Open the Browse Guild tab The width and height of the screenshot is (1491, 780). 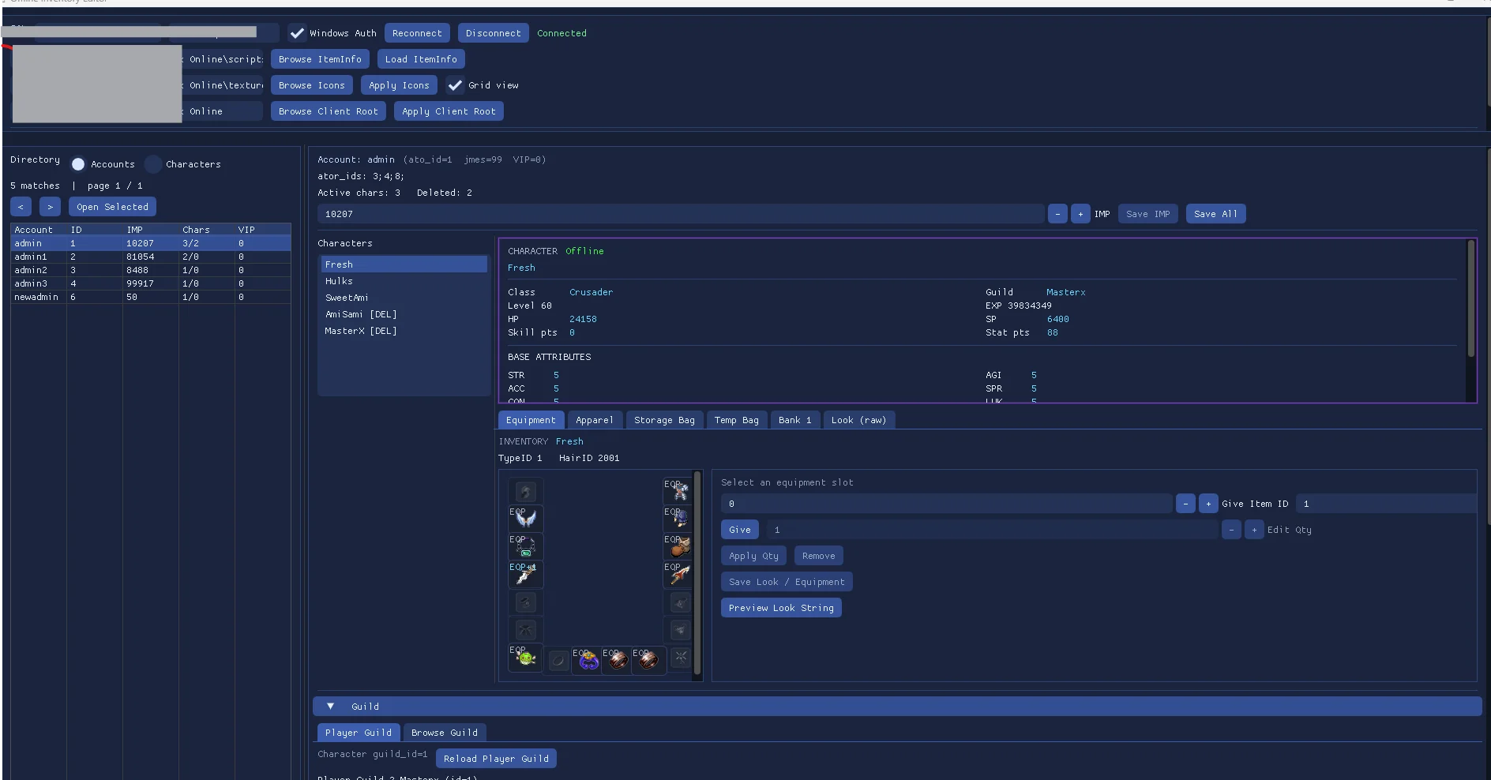tap(445, 733)
